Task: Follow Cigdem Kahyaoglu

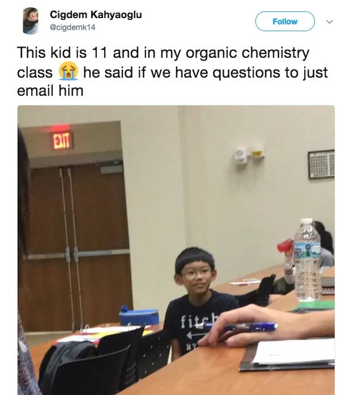Action: [285, 22]
